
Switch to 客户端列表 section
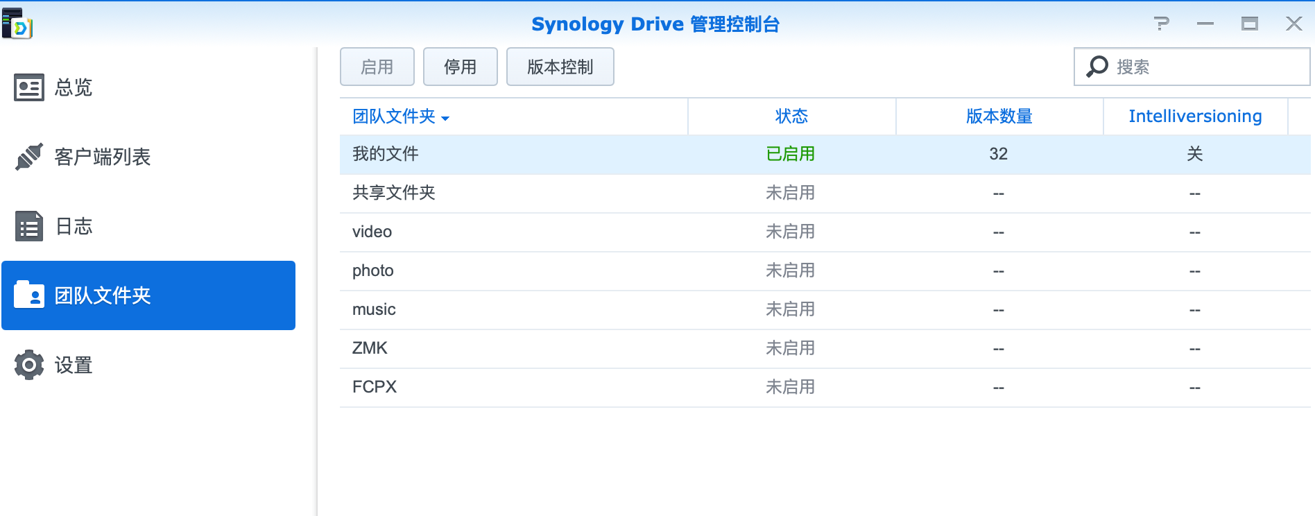point(148,157)
